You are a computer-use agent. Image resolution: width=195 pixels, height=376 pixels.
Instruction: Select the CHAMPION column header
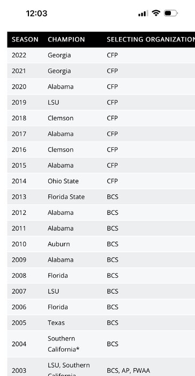click(66, 40)
